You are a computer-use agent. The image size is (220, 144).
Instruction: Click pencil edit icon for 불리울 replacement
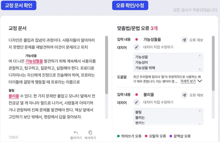[136, 102]
